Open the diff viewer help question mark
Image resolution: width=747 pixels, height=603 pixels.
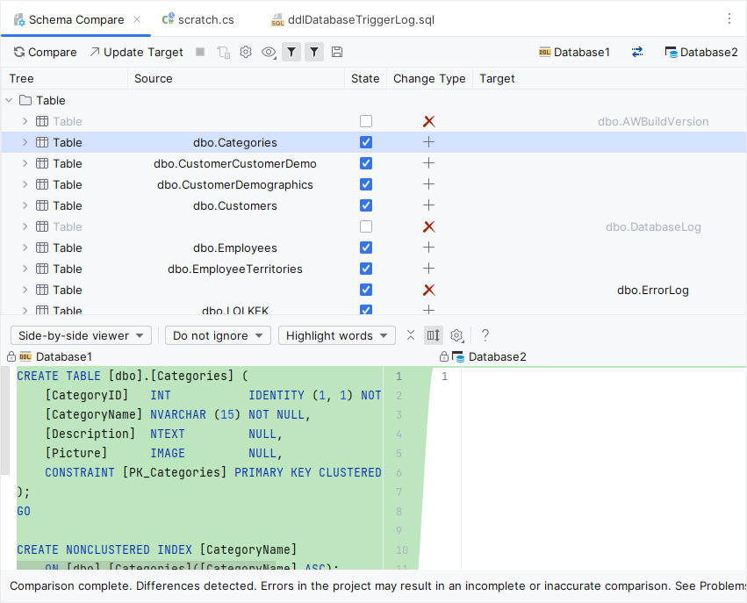(485, 335)
